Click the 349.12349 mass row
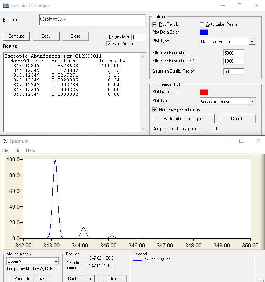Image resolution: width=265 pixels, height=282 pixels. (x=66, y=94)
